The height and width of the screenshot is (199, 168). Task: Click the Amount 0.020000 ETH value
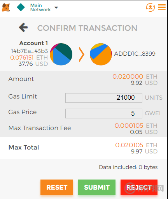tap(135, 77)
